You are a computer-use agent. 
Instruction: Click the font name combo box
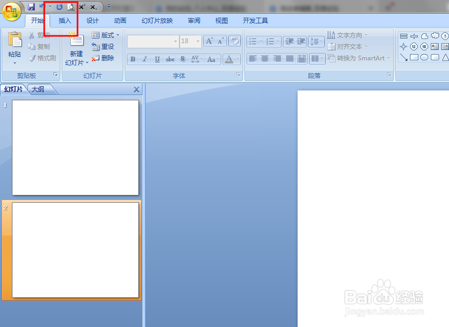[153, 41]
